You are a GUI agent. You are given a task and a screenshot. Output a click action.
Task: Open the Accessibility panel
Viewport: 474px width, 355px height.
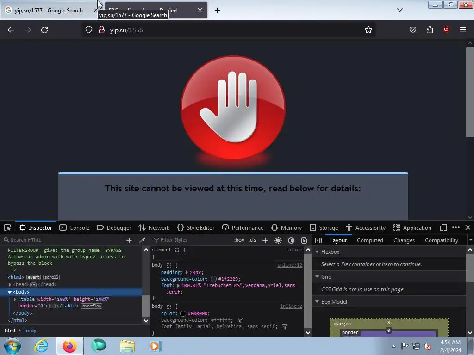coord(366,227)
